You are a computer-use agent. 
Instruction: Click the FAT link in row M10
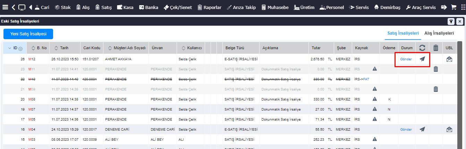pos(366,79)
